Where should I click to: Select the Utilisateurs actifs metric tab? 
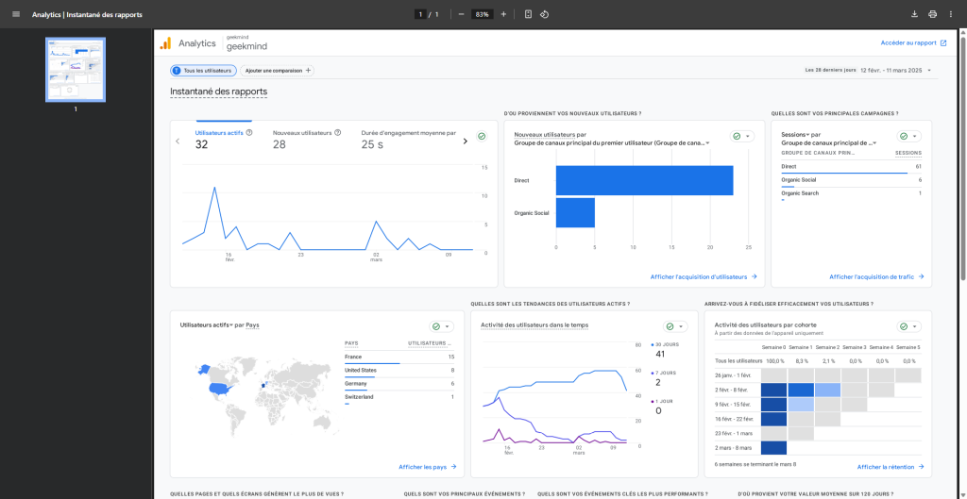click(223, 139)
